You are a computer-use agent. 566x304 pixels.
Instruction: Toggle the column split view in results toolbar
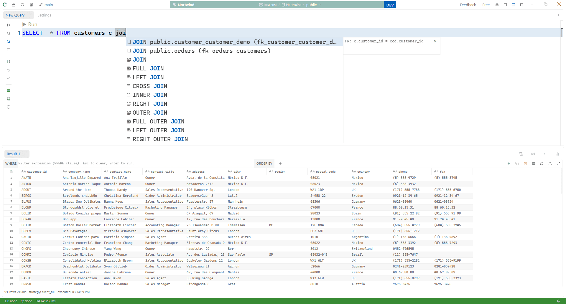pos(534,163)
